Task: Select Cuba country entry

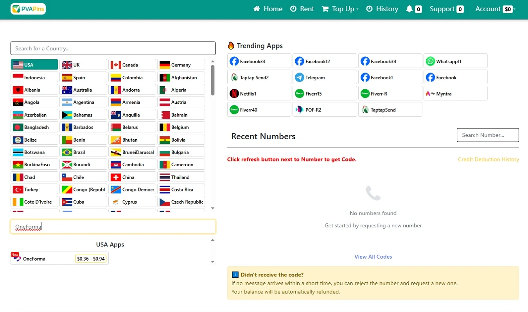Action: [83, 202]
